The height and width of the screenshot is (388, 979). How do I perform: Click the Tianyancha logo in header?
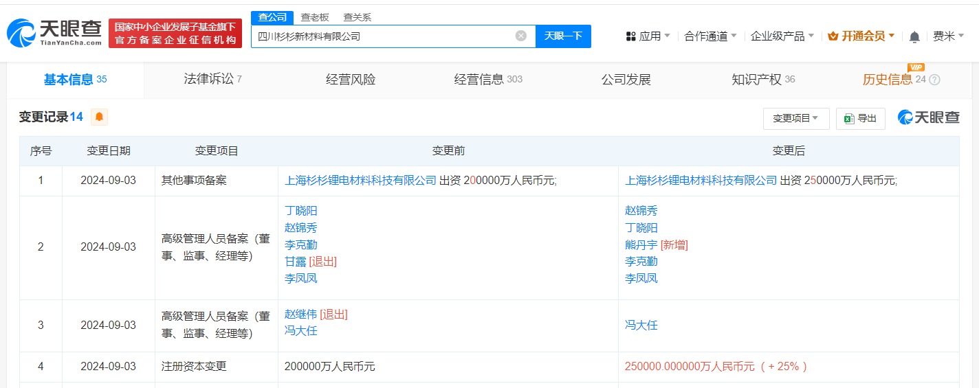(54, 33)
